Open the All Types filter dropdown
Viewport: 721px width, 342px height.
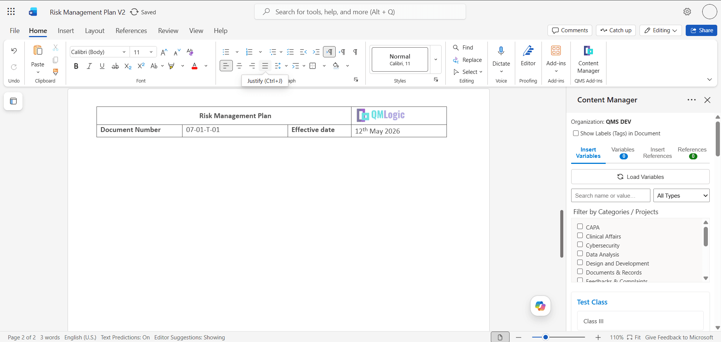point(682,195)
